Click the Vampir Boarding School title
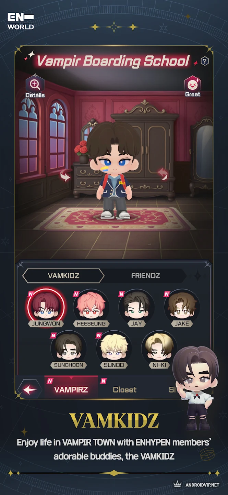 point(113,61)
